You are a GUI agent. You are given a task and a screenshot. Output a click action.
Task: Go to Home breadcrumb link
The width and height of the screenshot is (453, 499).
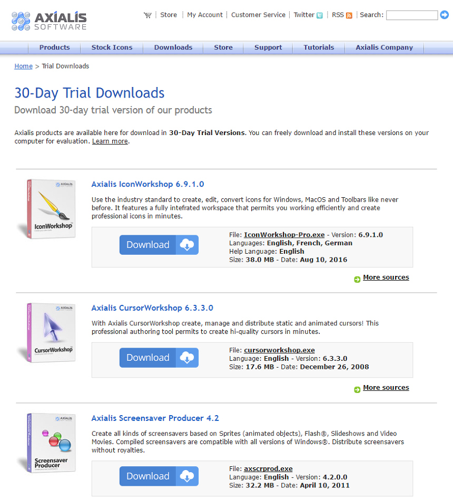click(23, 66)
